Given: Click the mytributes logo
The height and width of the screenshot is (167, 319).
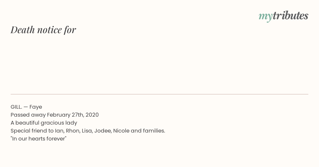Looking at the screenshot, I should 283,16.
